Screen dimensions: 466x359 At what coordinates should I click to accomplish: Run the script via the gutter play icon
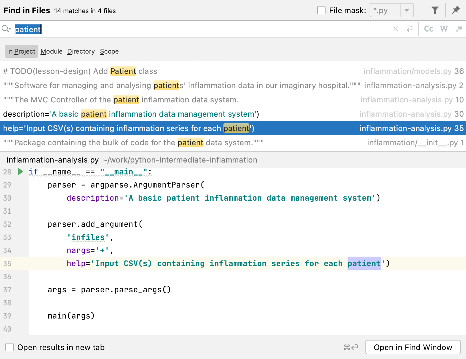pos(20,171)
